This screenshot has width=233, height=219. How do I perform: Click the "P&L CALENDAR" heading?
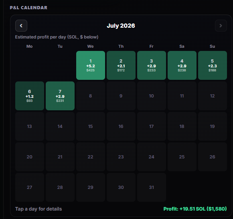(28, 8)
